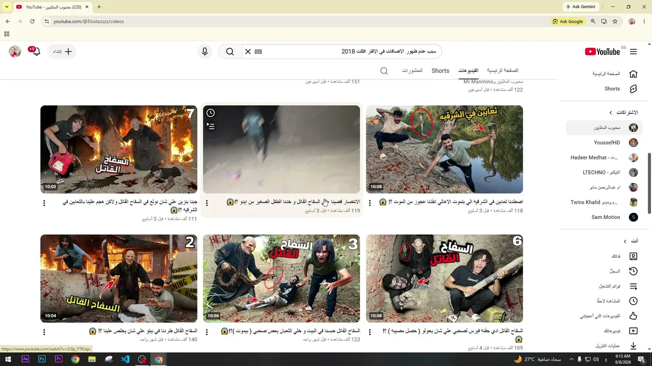Switch to the channel's Shorts tab
Viewport: 652px width, 366px height.
click(440, 71)
